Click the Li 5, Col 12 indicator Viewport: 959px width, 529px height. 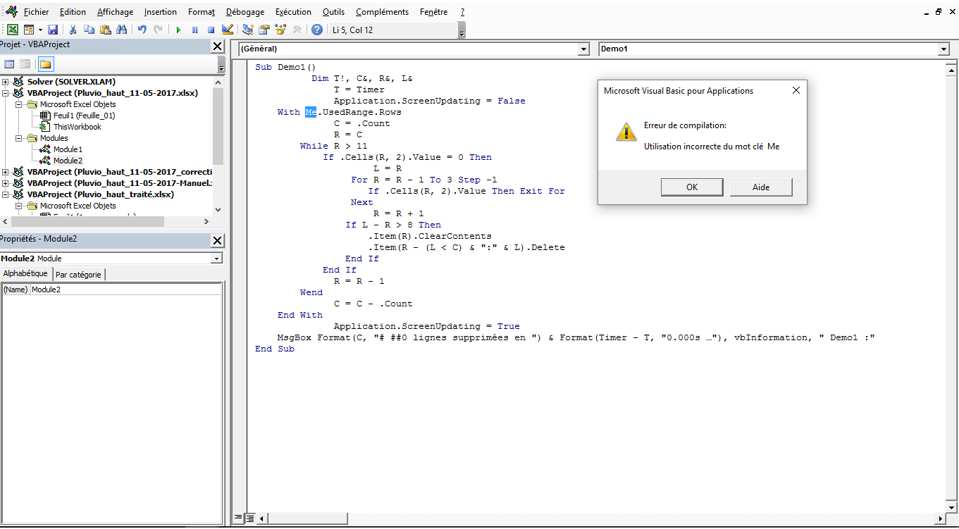coord(353,30)
